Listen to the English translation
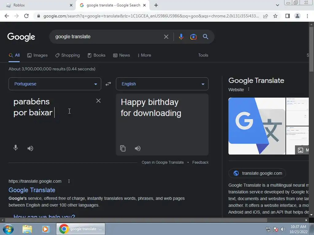The width and height of the screenshot is (314, 235). (138, 148)
